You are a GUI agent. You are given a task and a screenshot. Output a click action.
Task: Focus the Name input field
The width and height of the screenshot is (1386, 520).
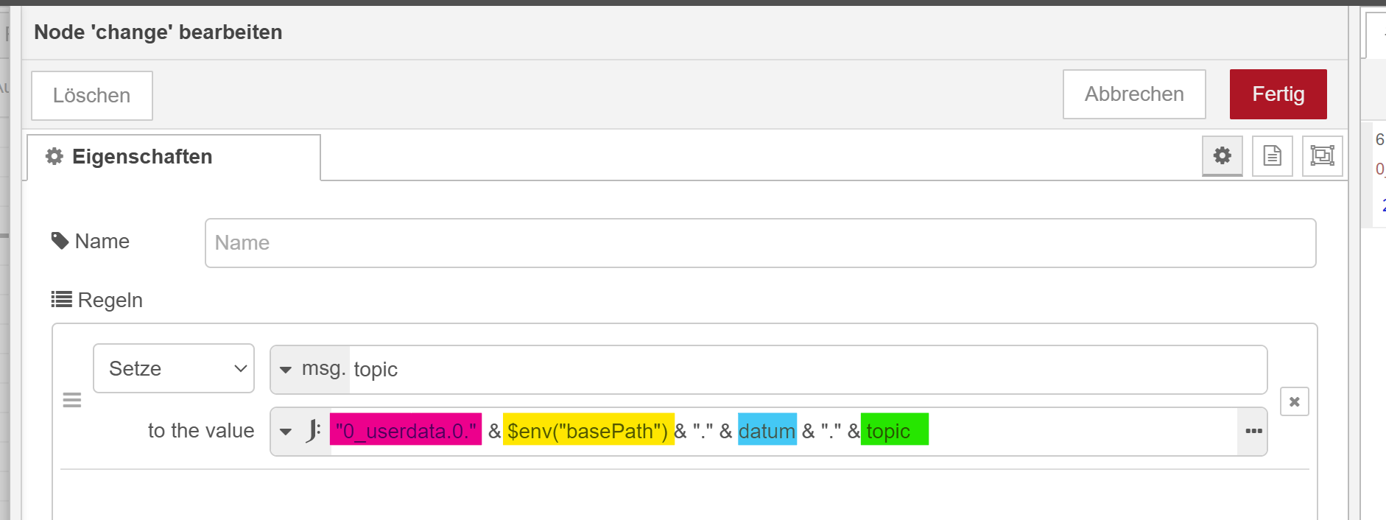coord(759,243)
